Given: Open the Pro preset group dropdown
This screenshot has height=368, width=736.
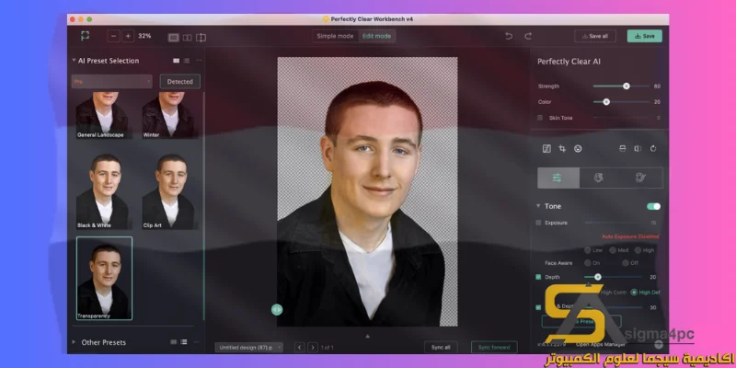Looking at the screenshot, I should 111,81.
